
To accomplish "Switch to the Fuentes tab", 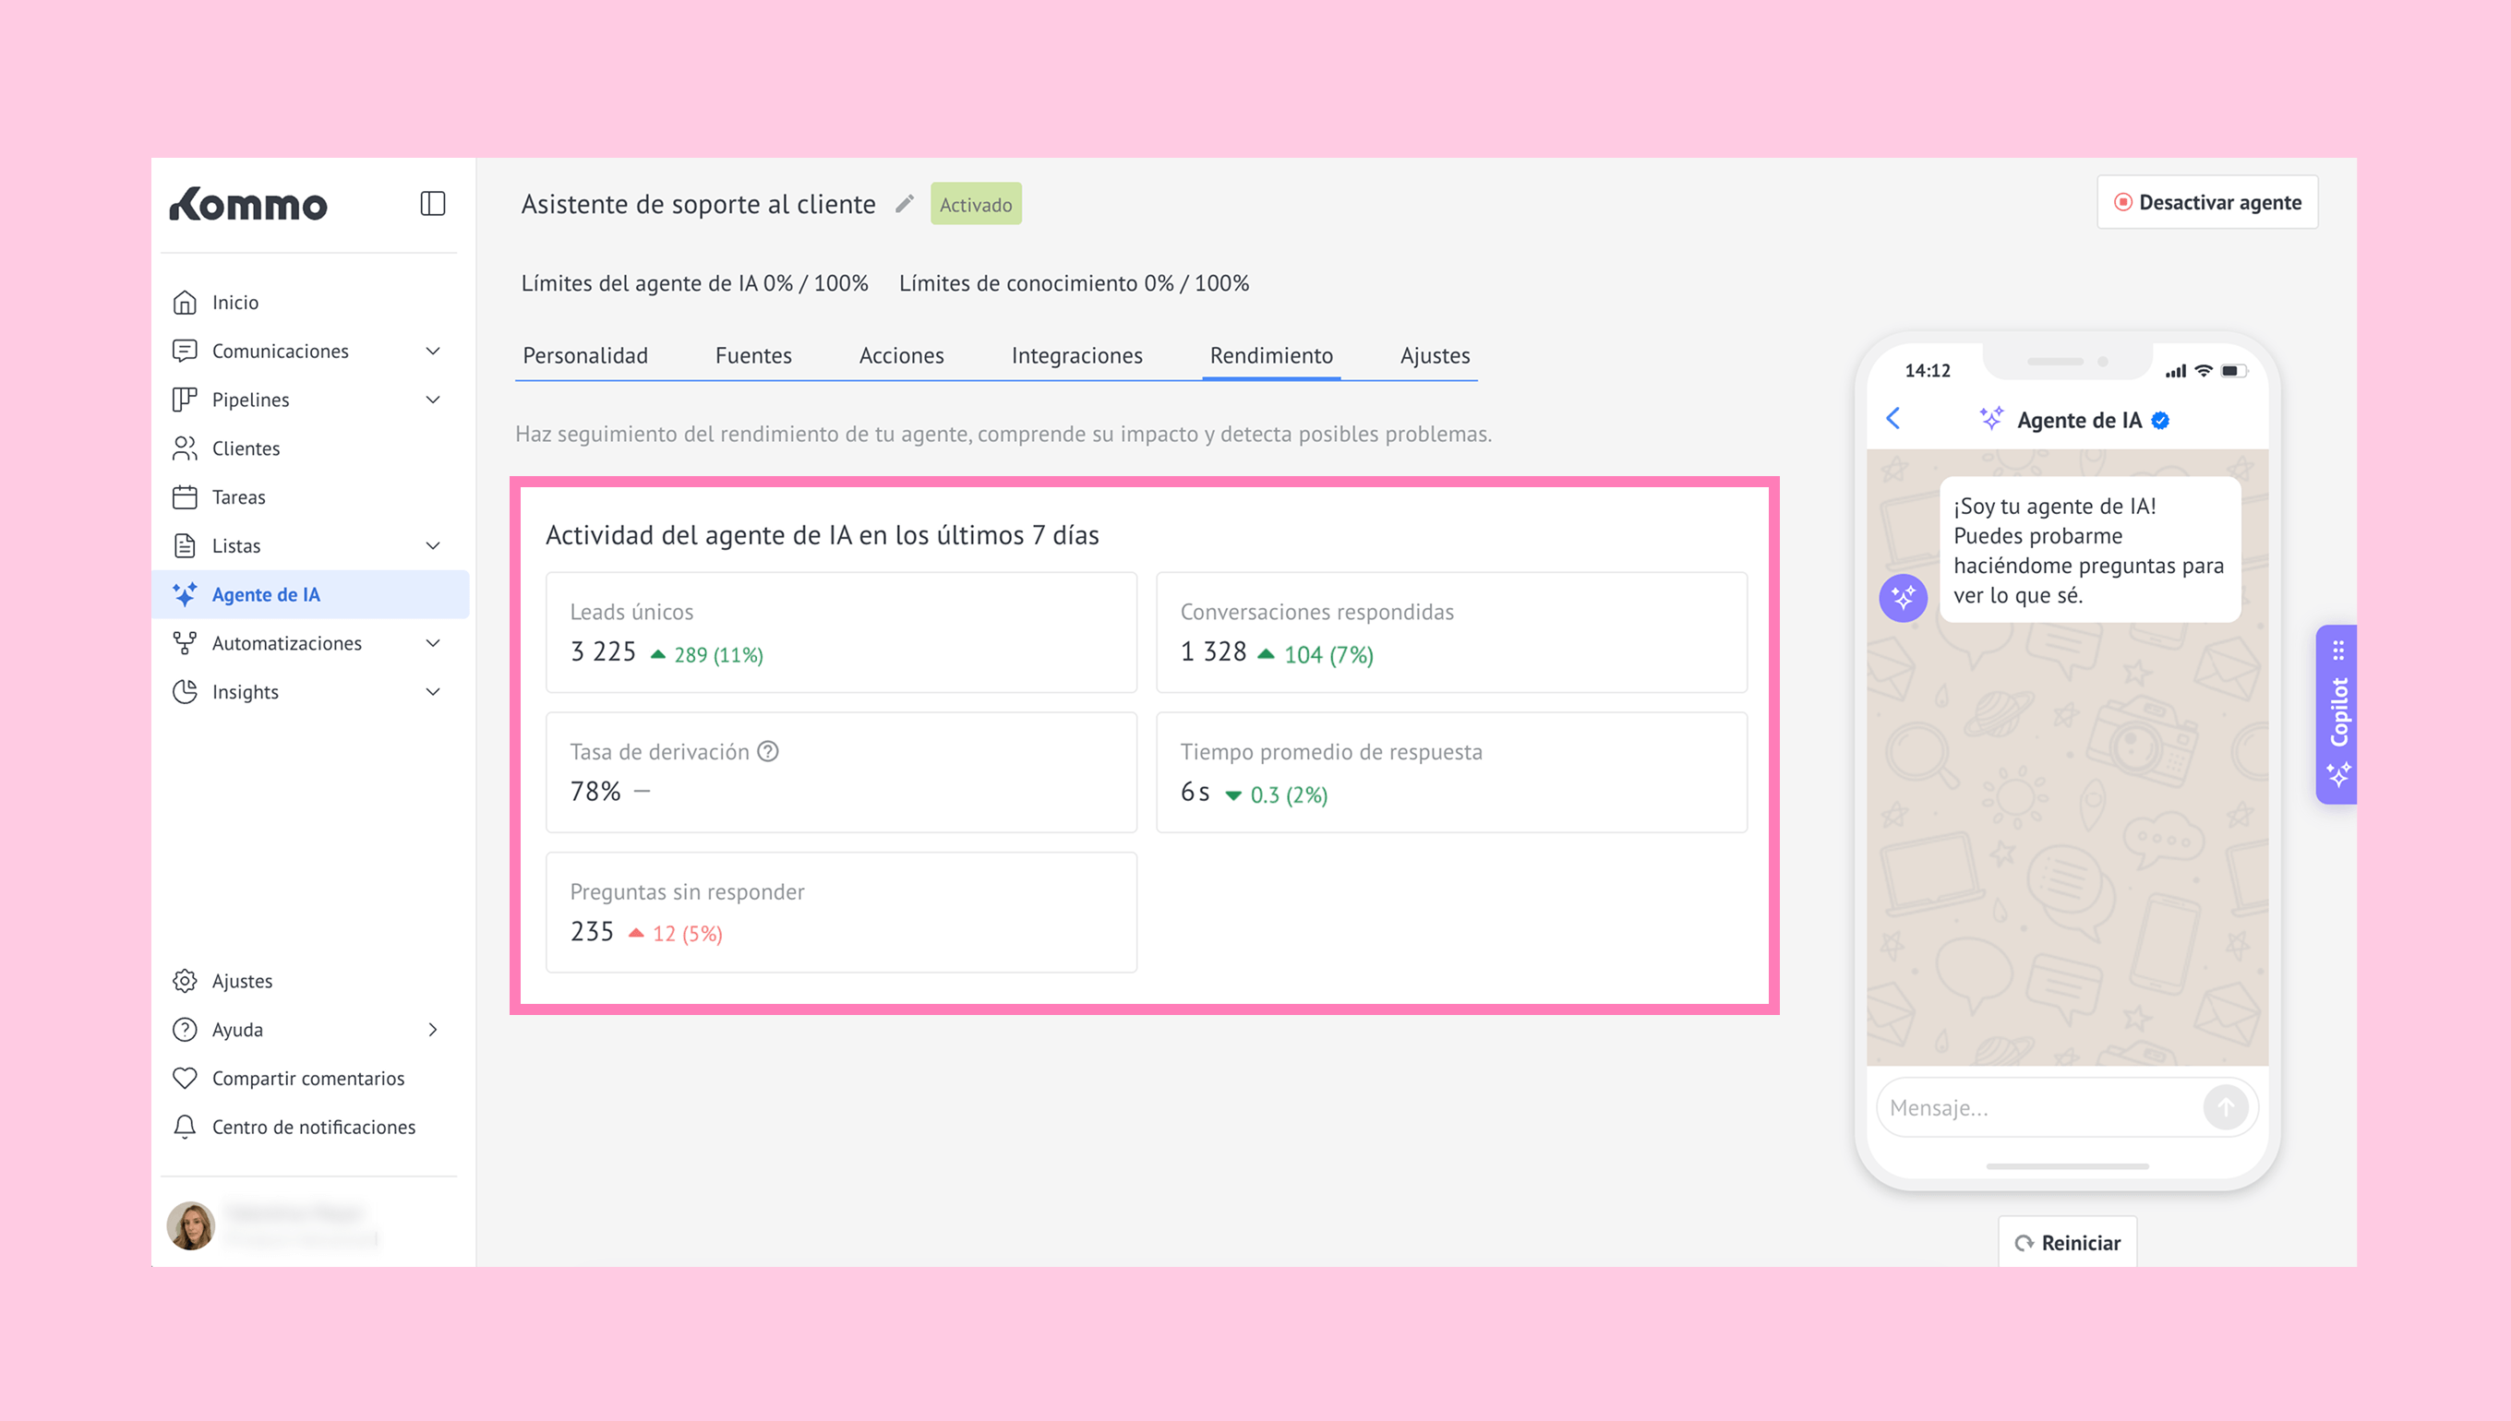I will 752,355.
